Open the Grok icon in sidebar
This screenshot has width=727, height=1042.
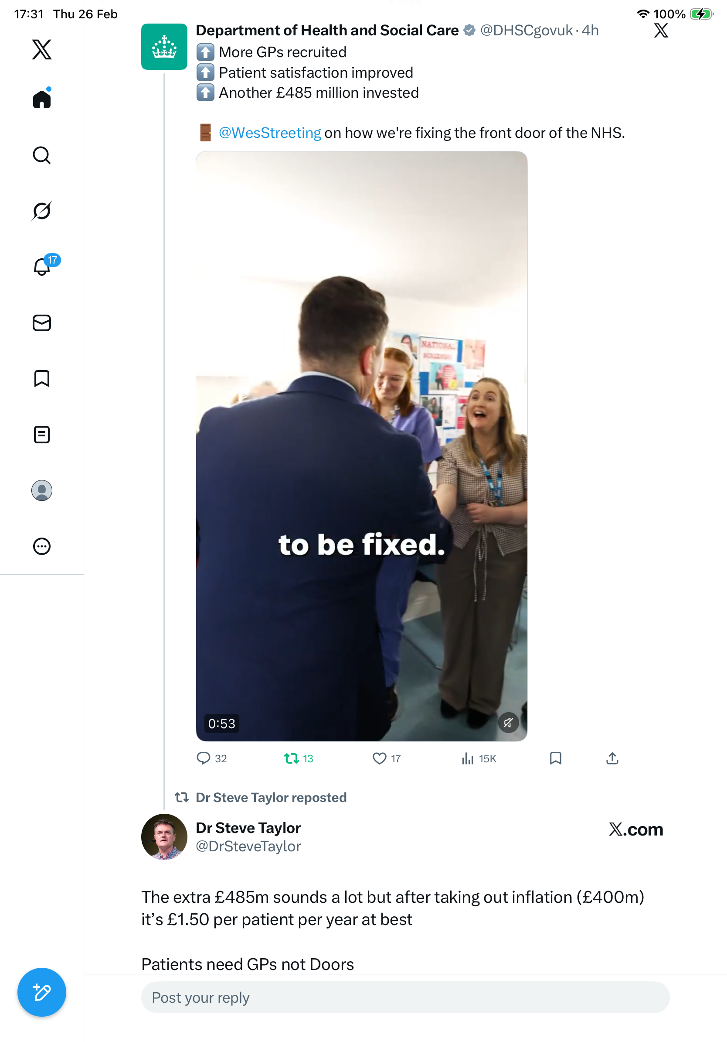coord(42,211)
